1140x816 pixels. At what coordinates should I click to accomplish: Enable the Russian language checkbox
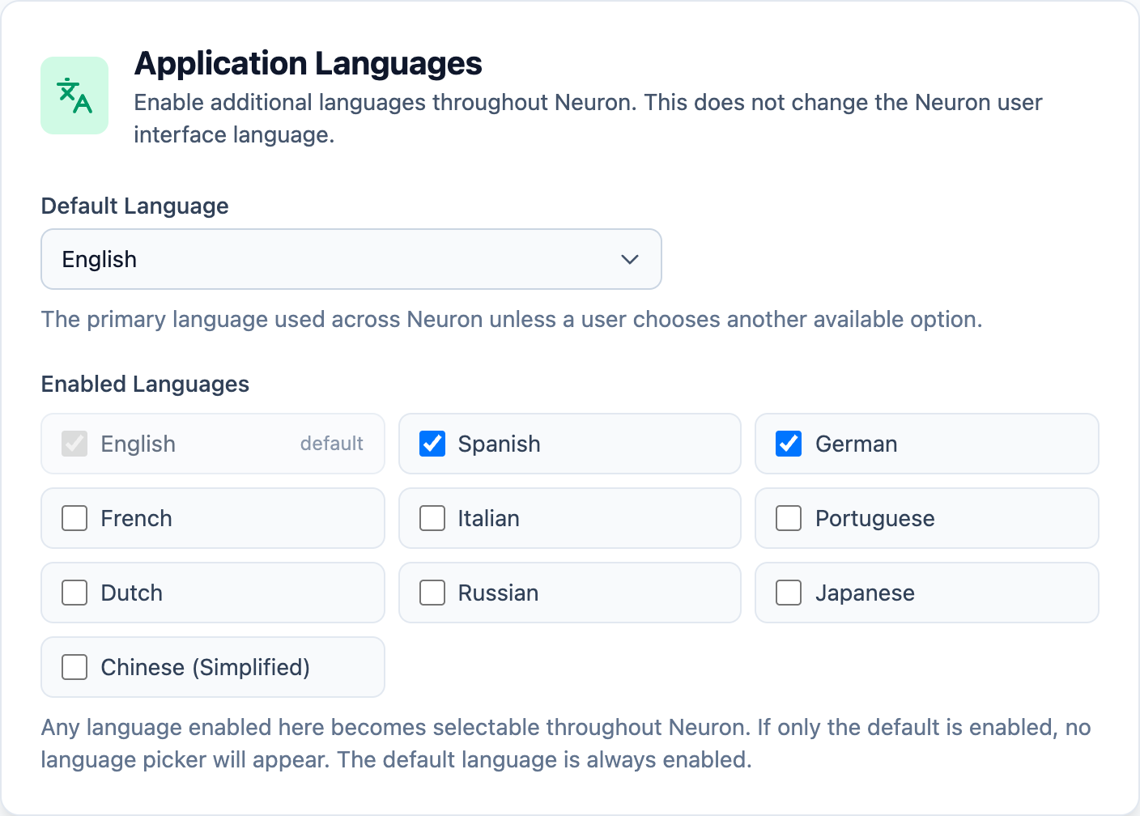pyautogui.click(x=432, y=593)
